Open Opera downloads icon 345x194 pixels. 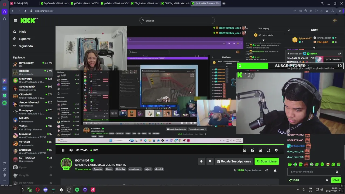click(x=322, y=11)
